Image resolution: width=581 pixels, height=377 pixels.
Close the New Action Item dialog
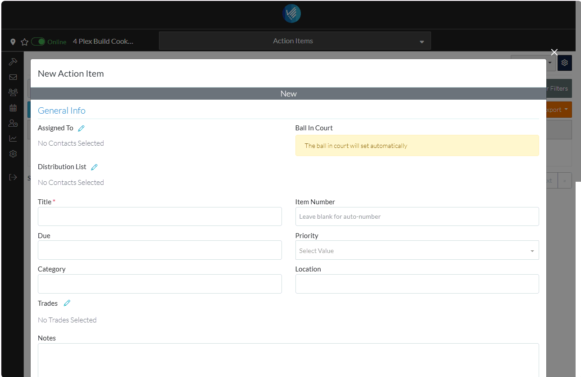(x=554, y=52)
